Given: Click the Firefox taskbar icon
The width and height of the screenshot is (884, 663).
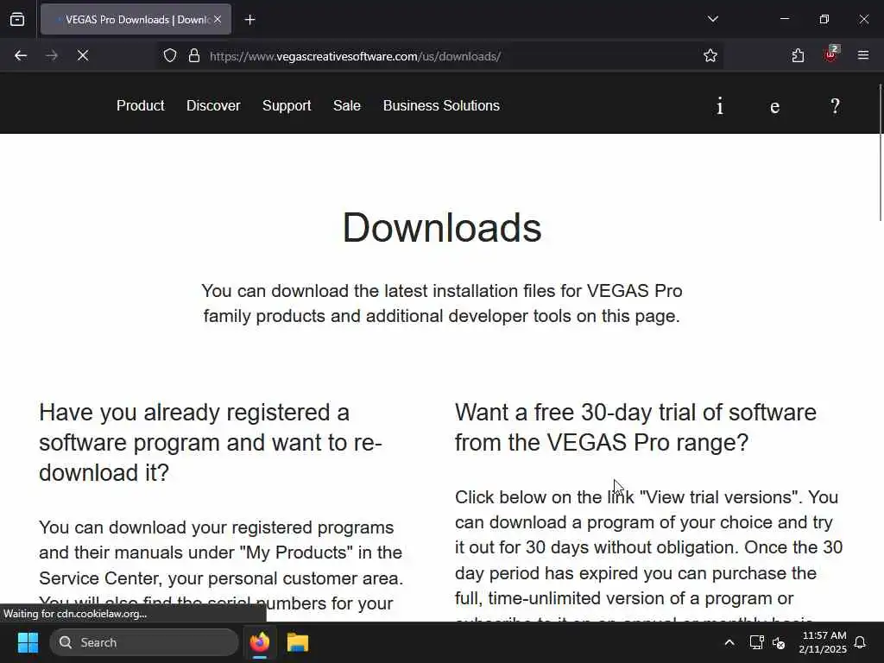Looking at the screenshot, I should (260, 642).
